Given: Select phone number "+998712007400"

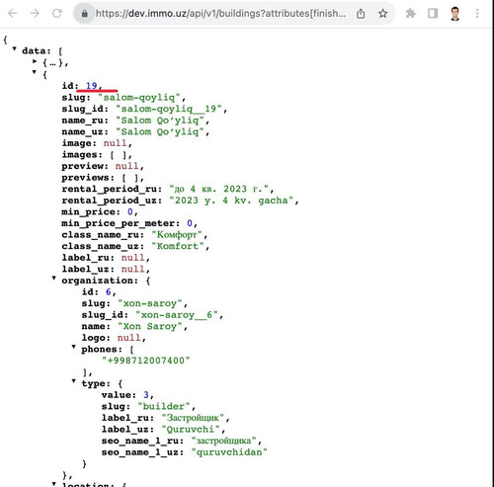Looking at the screenshot, I should pyautogui.click(x=146, y=361).
